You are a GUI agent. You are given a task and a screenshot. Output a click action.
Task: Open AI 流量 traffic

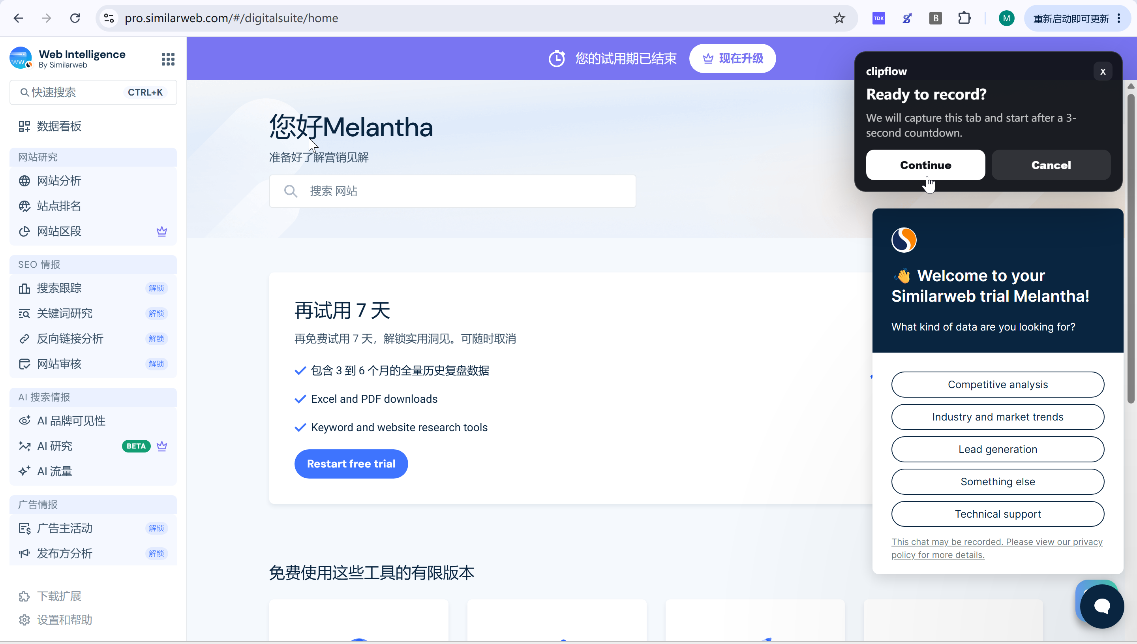tap(93, 471)
